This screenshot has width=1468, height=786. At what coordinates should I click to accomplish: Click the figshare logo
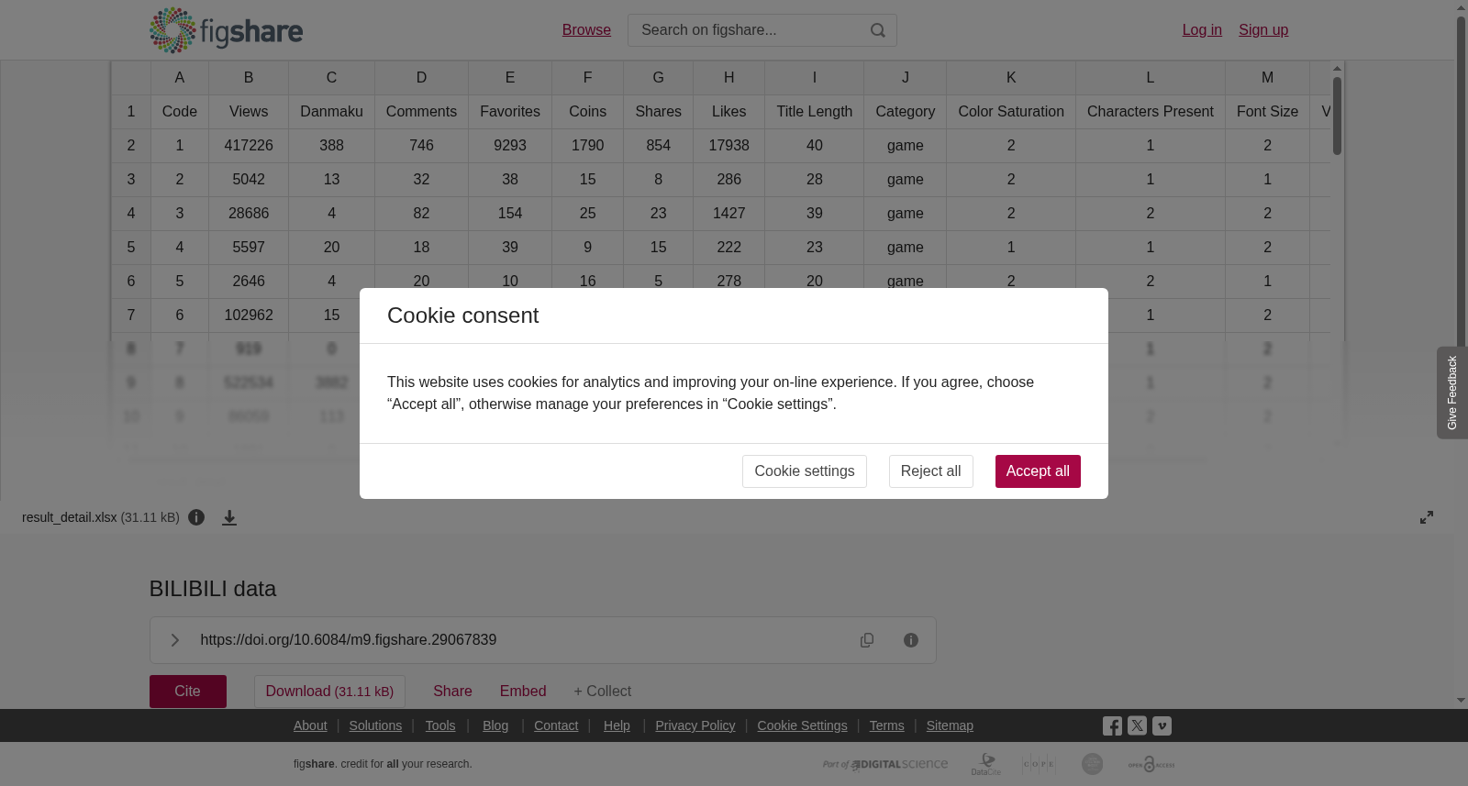(226, 30)
